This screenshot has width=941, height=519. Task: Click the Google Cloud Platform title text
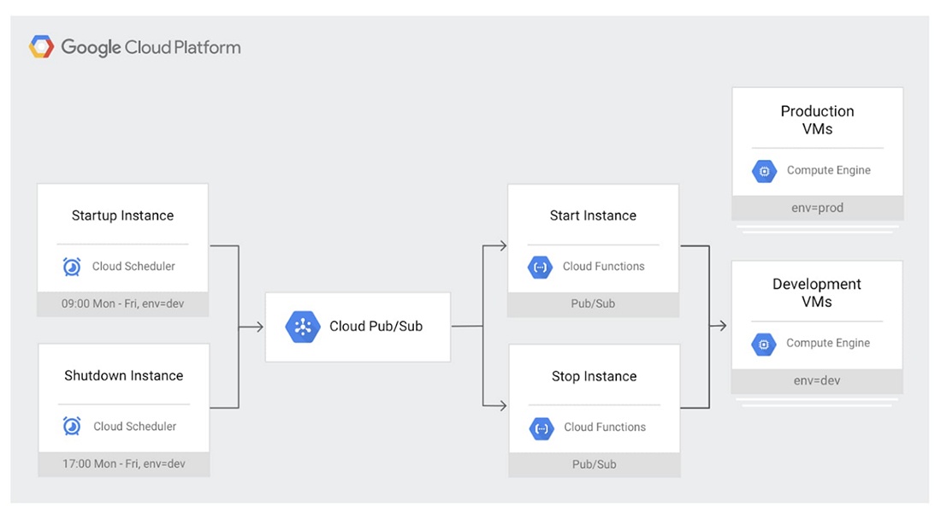pyautogui.click(x=151, y=48)
